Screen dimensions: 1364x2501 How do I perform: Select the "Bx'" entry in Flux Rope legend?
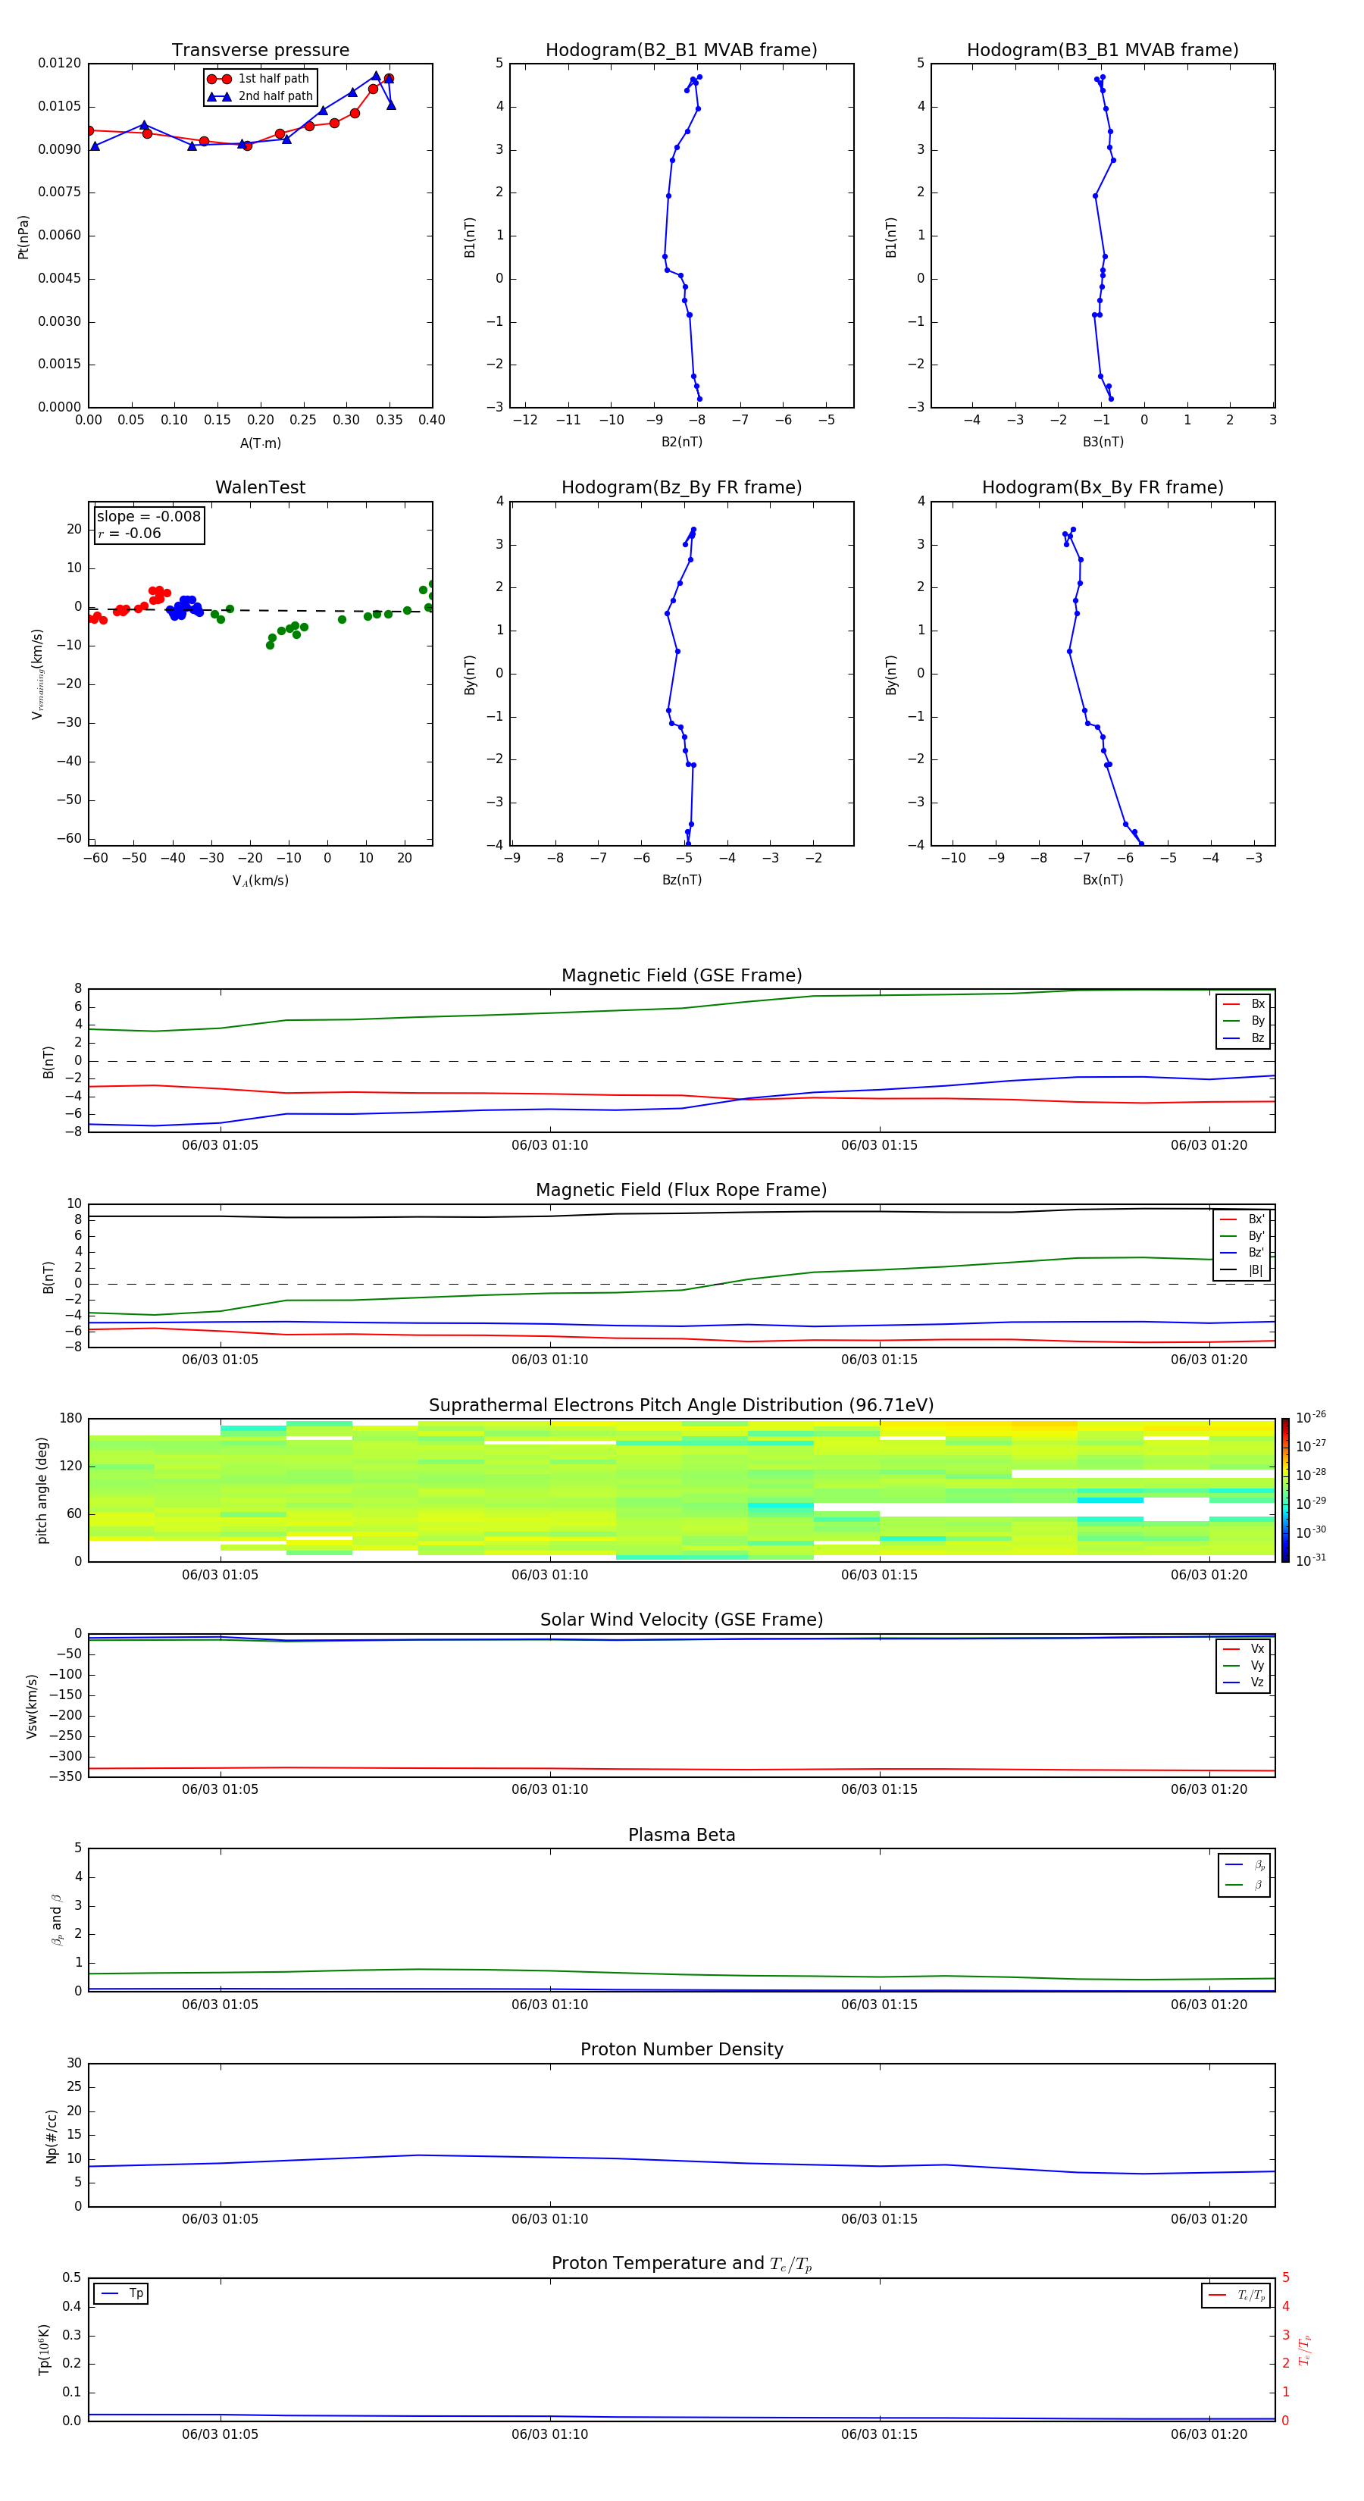point(1242,1219)
